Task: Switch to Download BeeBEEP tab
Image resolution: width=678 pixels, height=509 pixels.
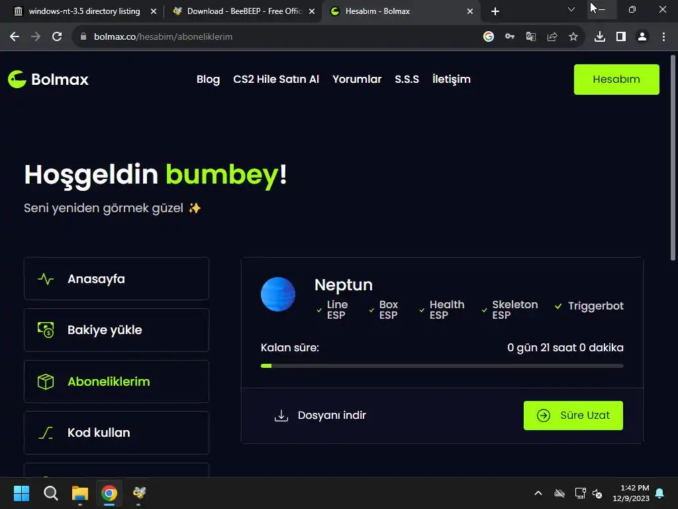Action: coord(244,11)
